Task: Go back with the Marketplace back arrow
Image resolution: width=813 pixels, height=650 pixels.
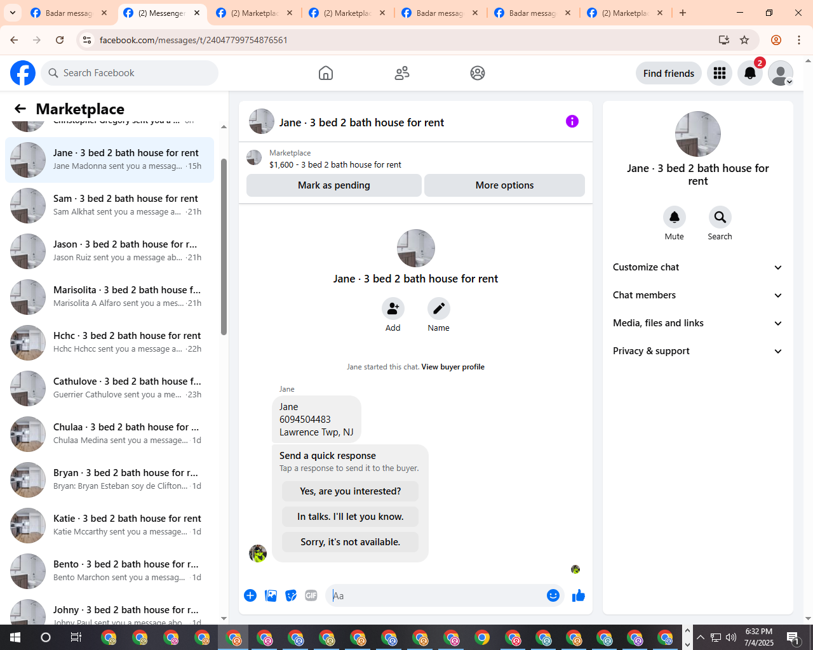Action: click(x=20, y=109)
